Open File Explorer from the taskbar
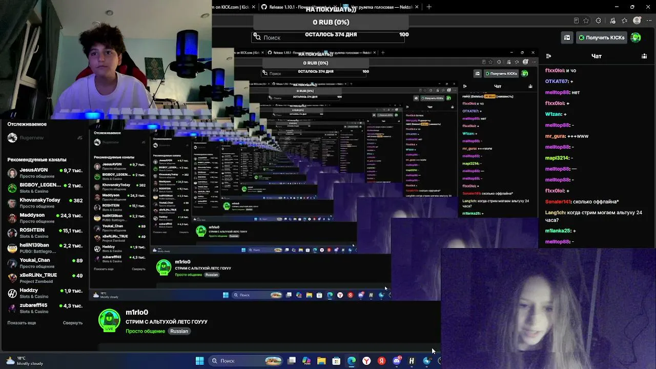Screen dimensions: 656x369 [321, 361]
